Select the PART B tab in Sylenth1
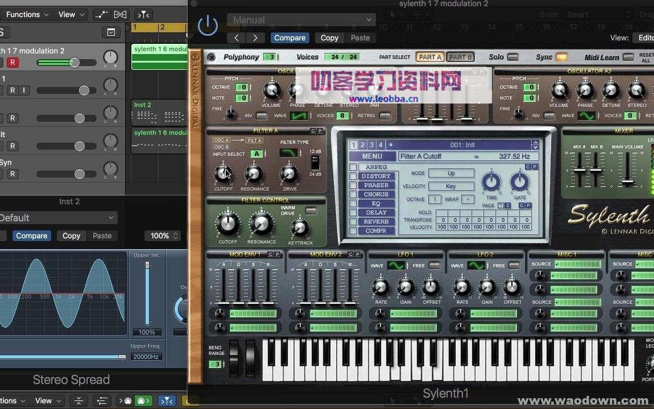Image resolution: width=654 pixels, height=409 pixels. pos(460,57)
